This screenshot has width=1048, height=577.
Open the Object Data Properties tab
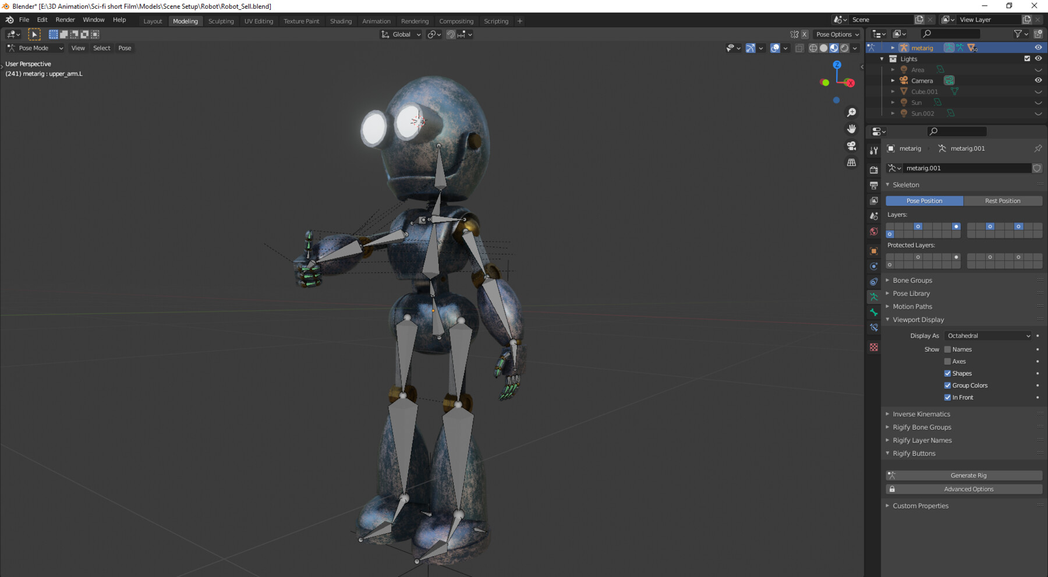874,296
